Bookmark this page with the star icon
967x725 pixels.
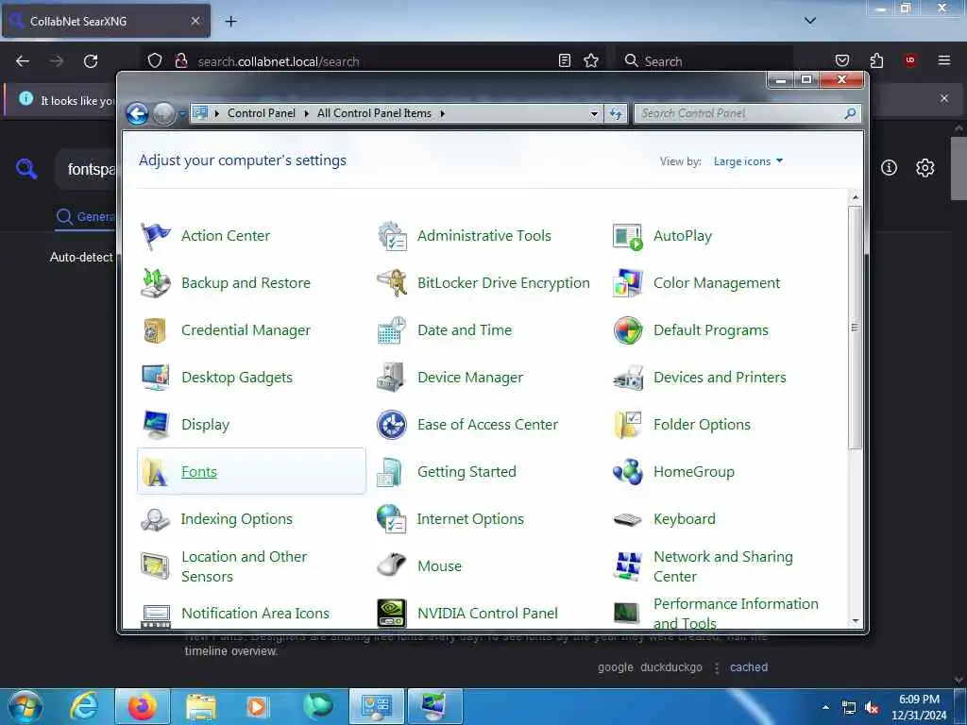(591, 60)
